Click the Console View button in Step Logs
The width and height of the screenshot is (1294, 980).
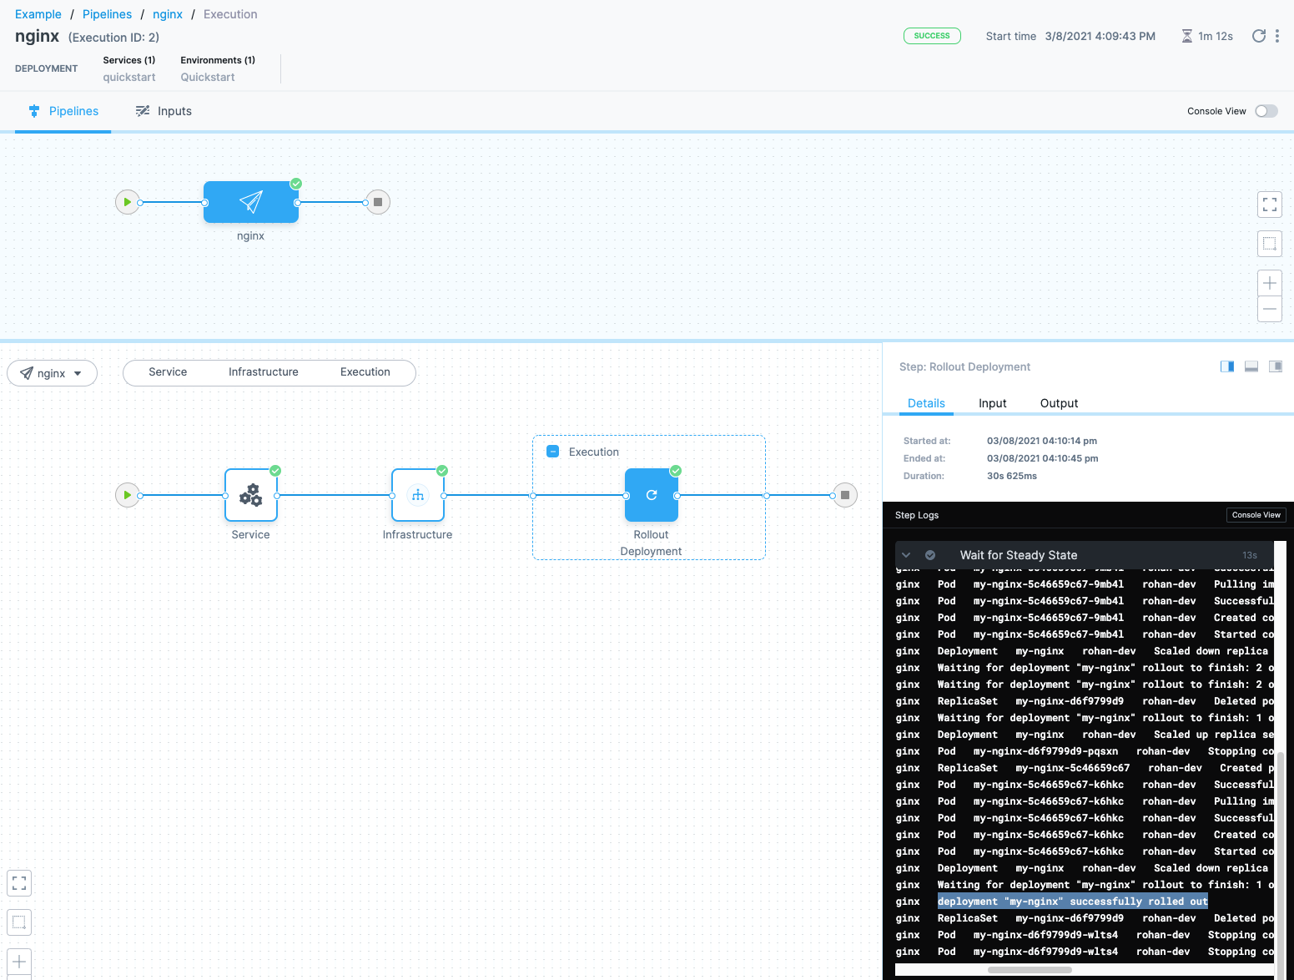pyautogui.click(x=1256, y=515)
